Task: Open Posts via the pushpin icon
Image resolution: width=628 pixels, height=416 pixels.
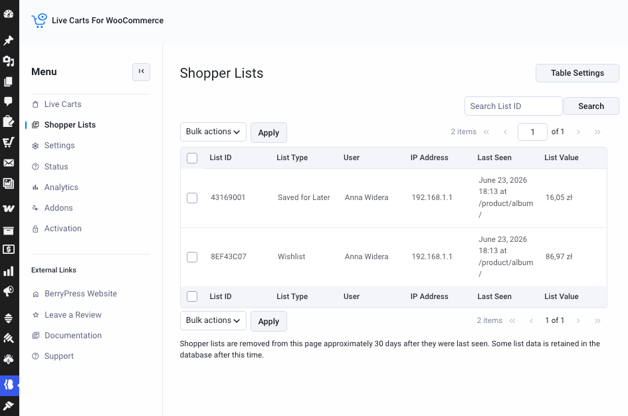Action: coord(9,40)
